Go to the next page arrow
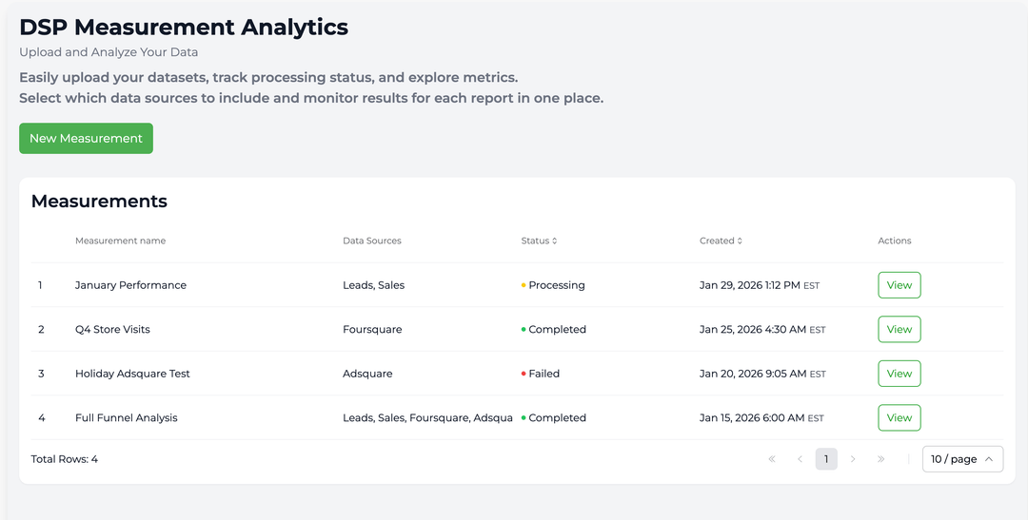This screenshot has width=1028, height=520. [x=853, y=459]
